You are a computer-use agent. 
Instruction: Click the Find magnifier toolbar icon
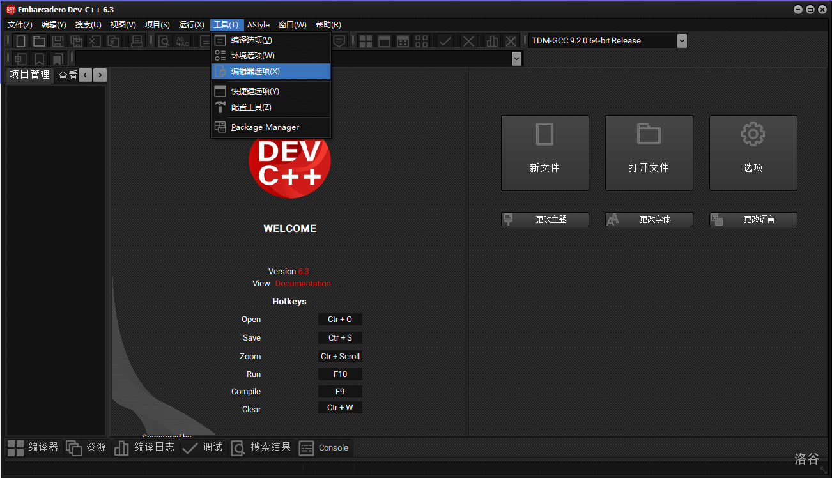[x=164, y=41]
